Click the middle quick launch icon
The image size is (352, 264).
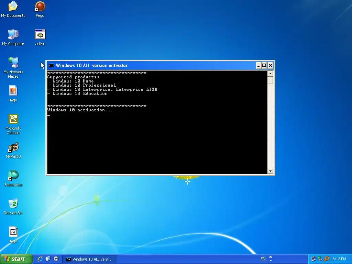pyautogui.click(x=48, y=259)
